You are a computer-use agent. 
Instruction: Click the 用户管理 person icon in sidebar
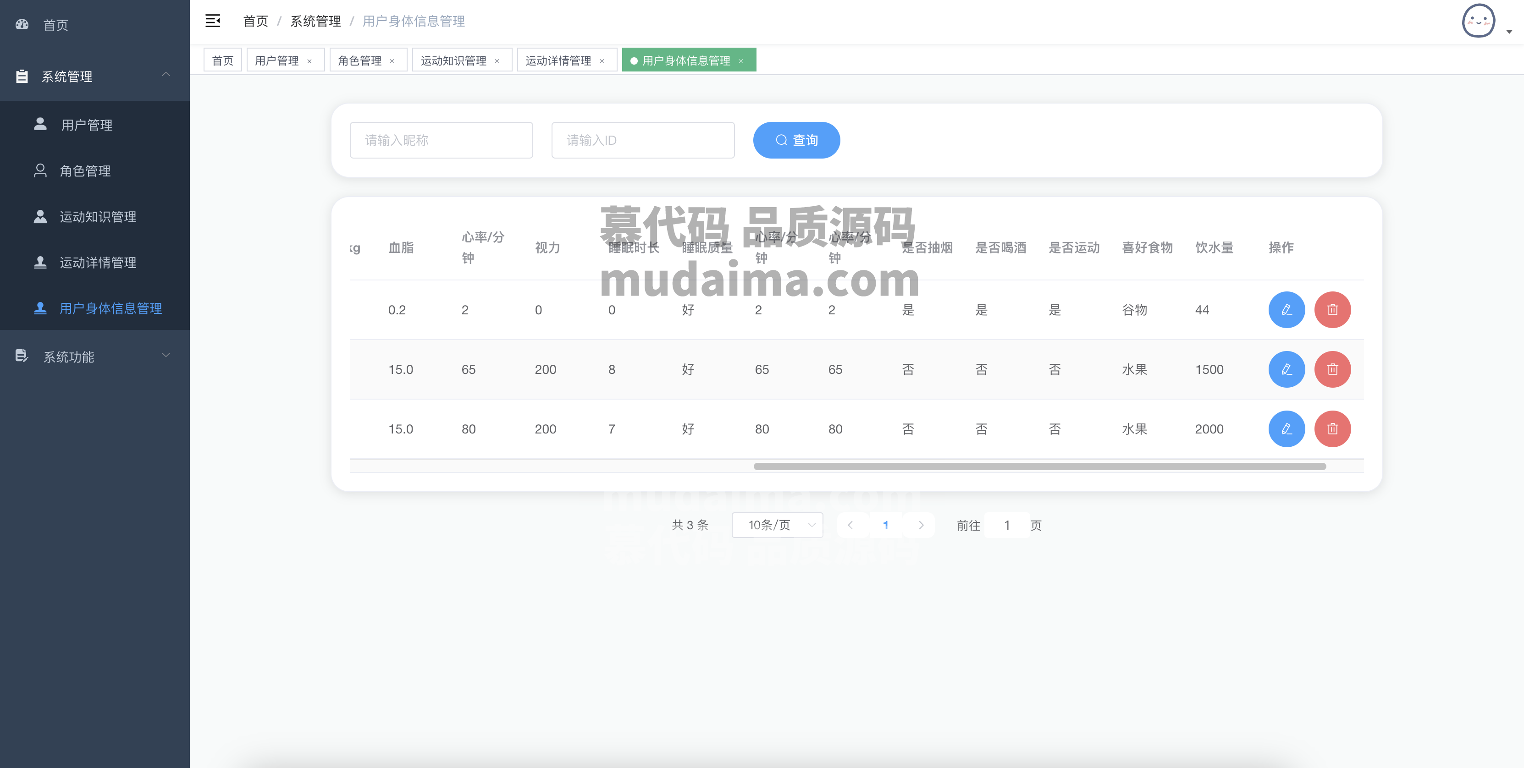tap(40, 124)
